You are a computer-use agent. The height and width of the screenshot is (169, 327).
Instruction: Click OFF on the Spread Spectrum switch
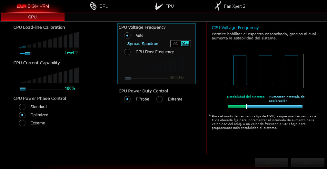(185, 44)
